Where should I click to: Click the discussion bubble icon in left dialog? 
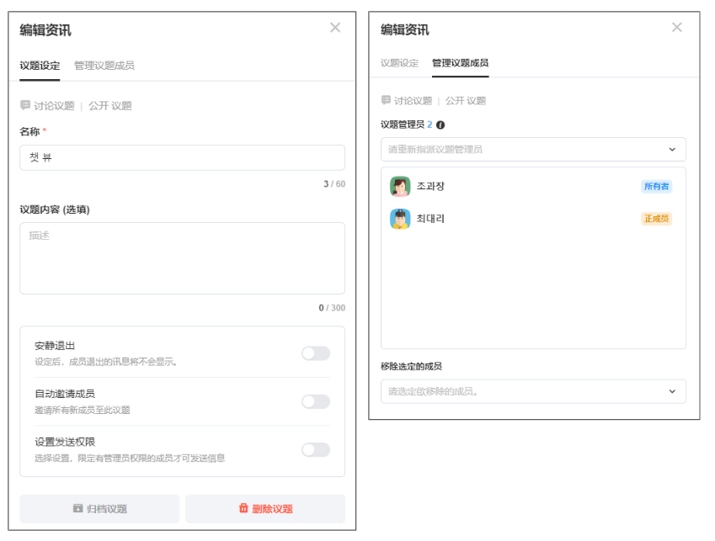pos(25,106)
